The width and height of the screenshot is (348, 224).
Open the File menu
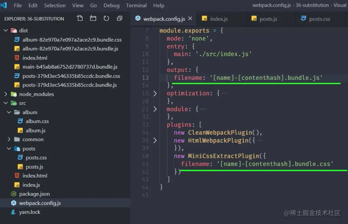coord(18,5)
